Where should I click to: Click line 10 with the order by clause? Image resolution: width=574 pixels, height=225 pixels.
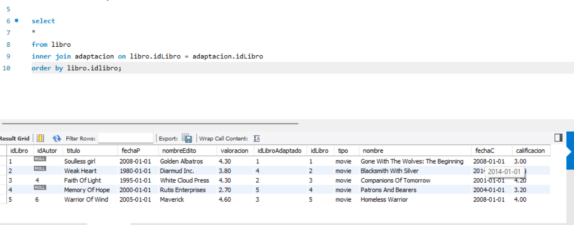point(76,68)
